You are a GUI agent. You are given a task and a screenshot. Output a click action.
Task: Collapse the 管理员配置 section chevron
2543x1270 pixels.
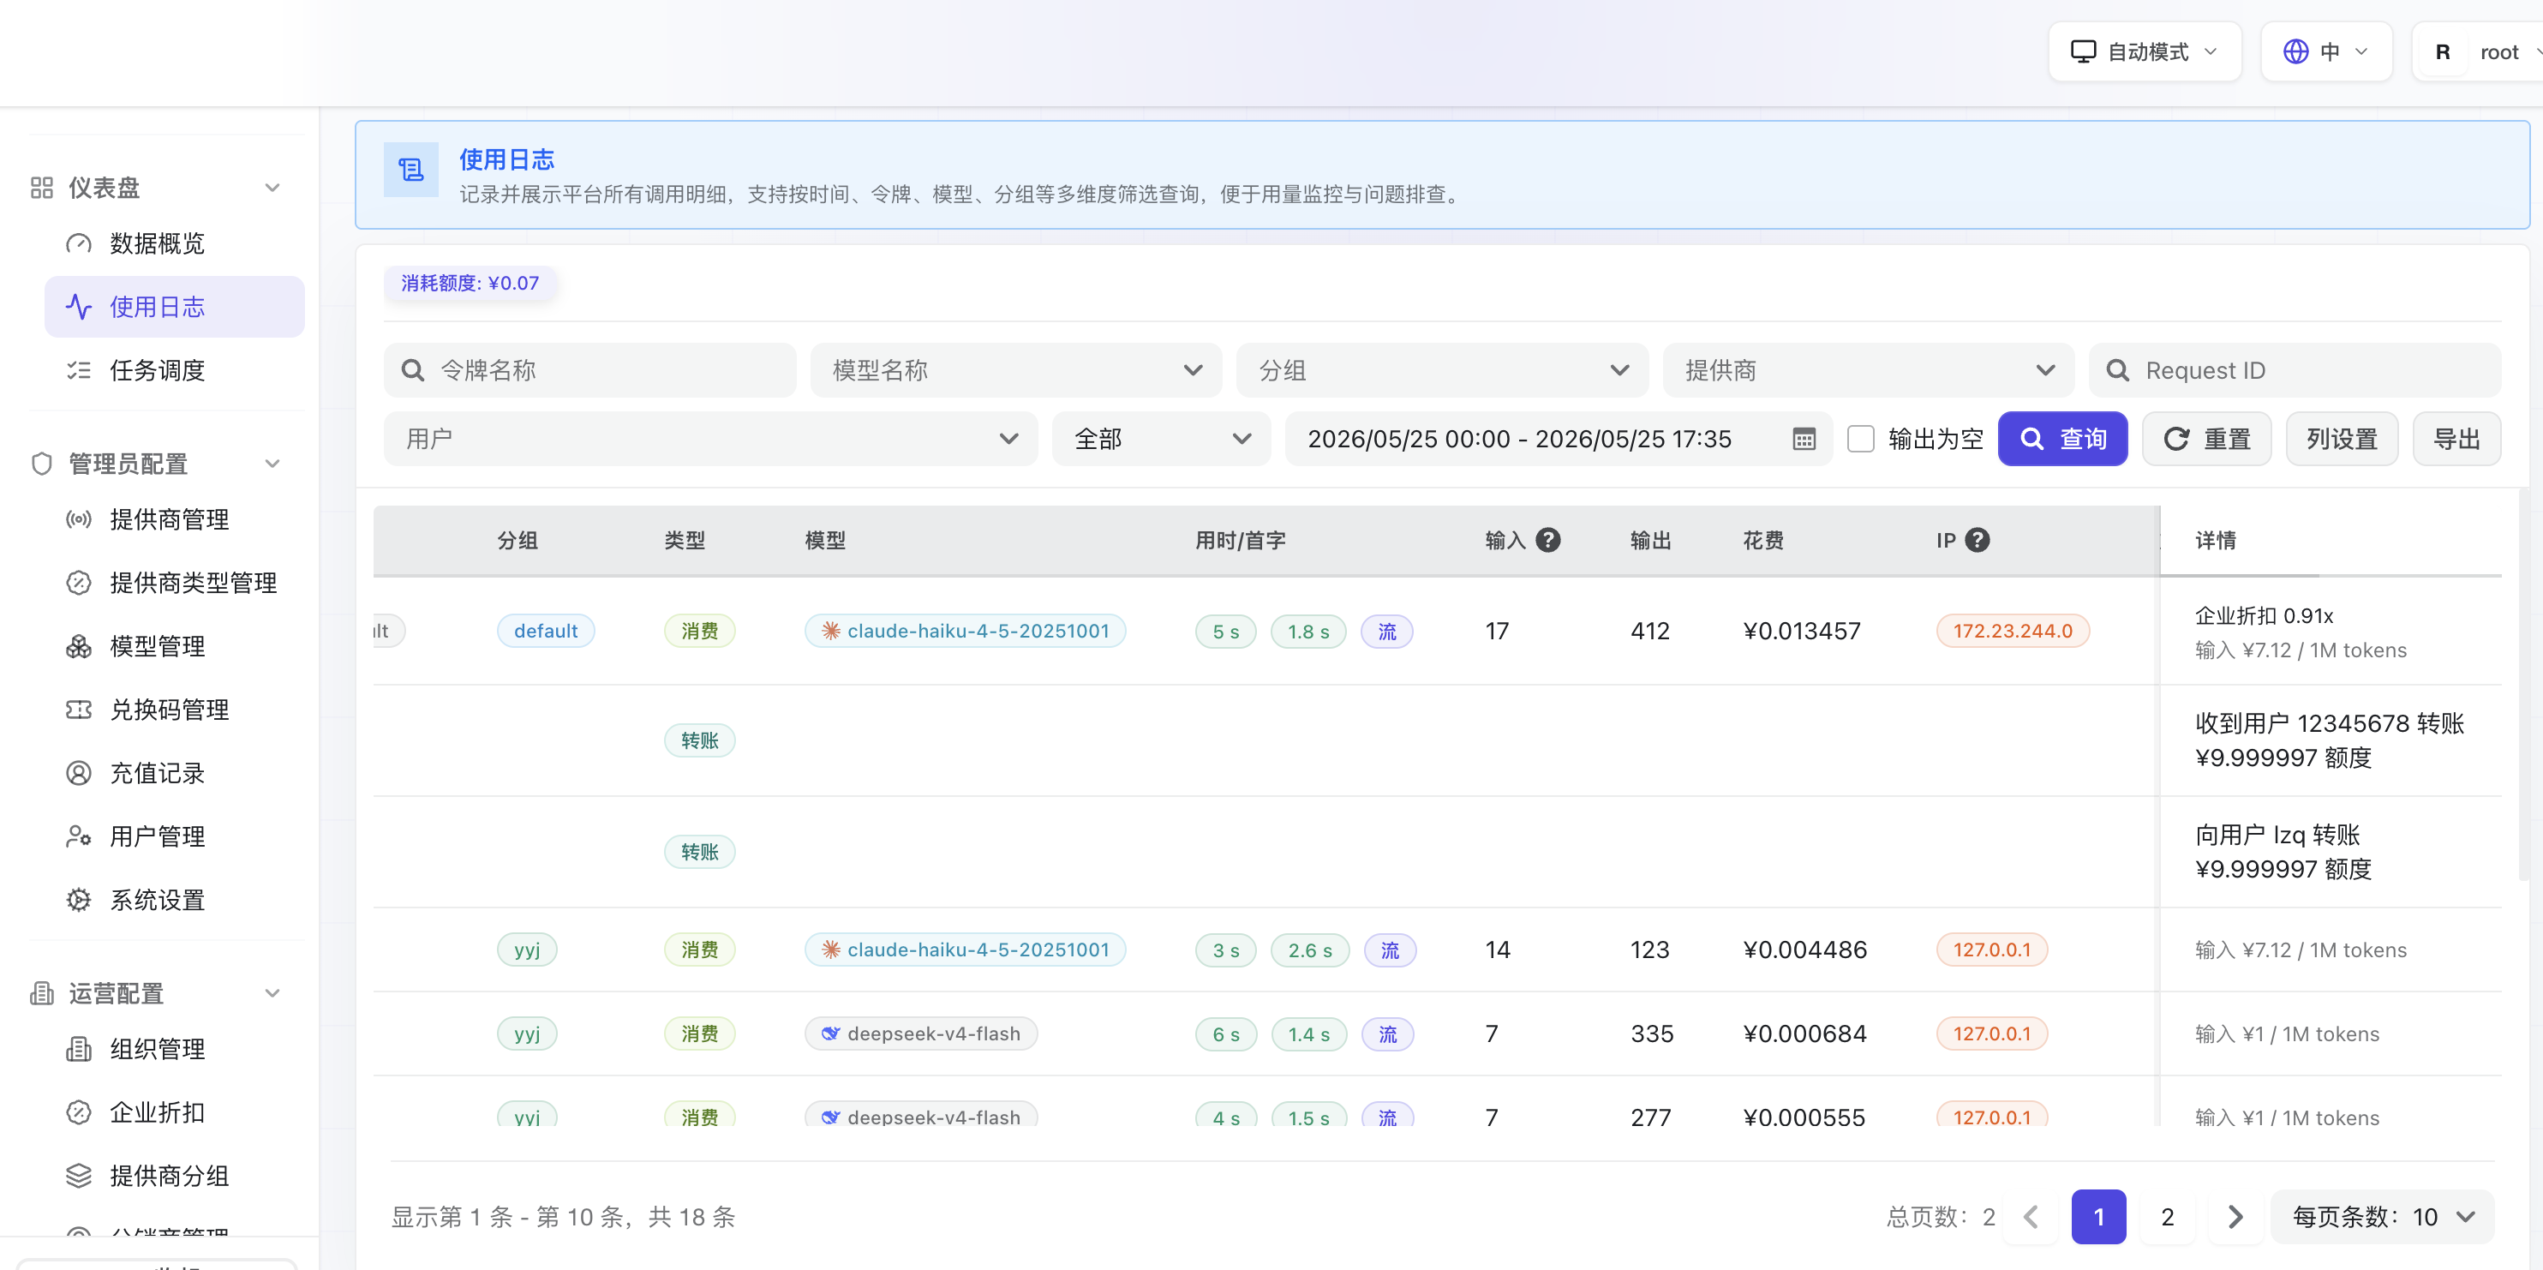272,463
